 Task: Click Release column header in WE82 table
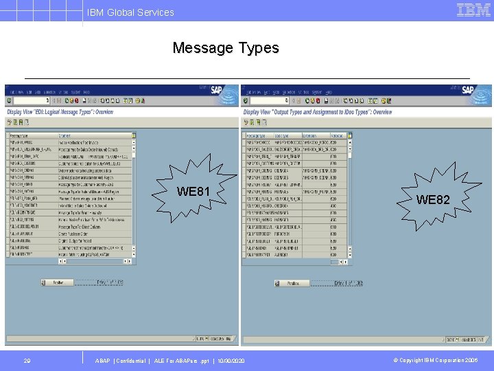[338, 135]
